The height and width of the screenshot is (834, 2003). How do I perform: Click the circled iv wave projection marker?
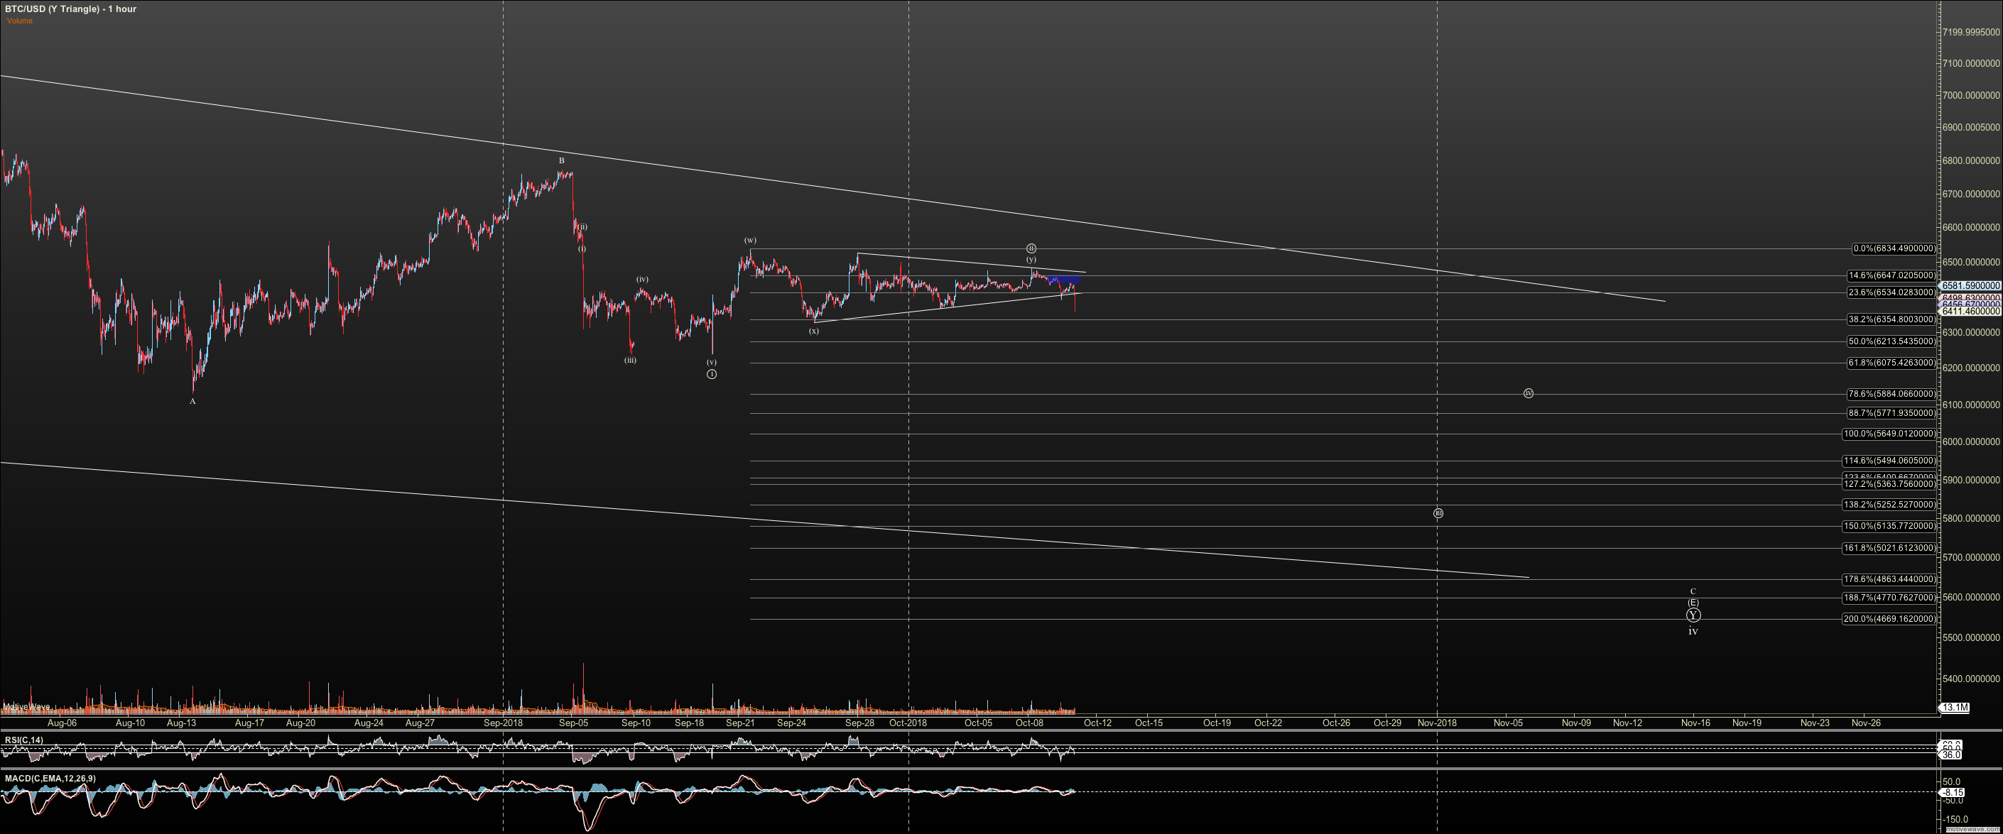coord(1528,393)
